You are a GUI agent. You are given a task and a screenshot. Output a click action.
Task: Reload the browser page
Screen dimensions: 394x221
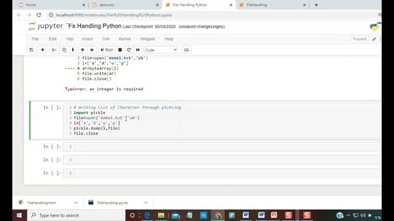(39, 15)
